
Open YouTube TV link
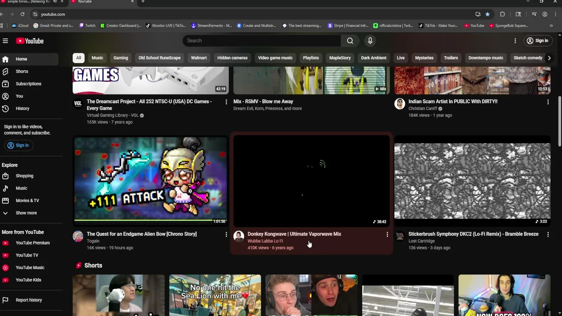tap(29, 255)
